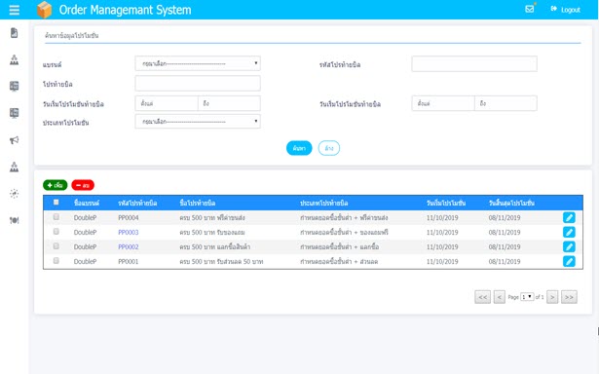This screenshot has height=374, width=599.
Task: Click the ค้นหาข้อมูลโปรโมชั่น search panel heading
Action: tap(71, 35)
